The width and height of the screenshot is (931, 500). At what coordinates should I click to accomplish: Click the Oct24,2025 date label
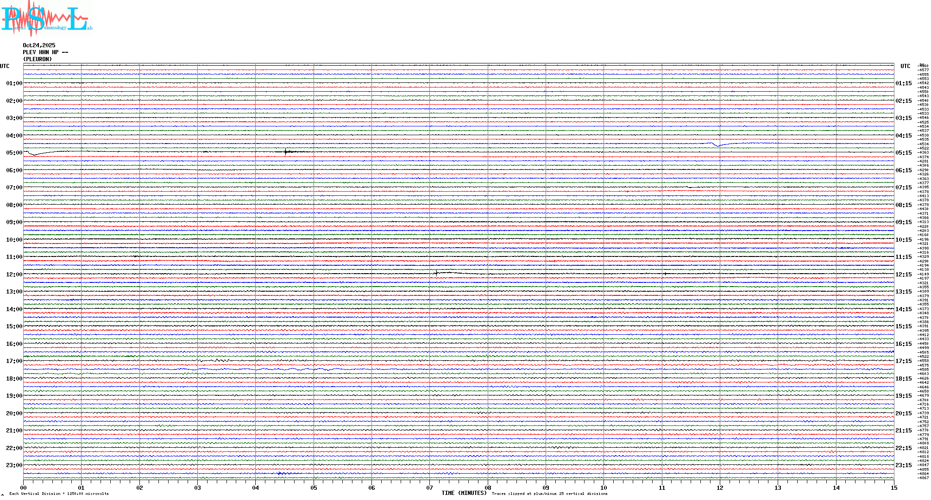39,45
